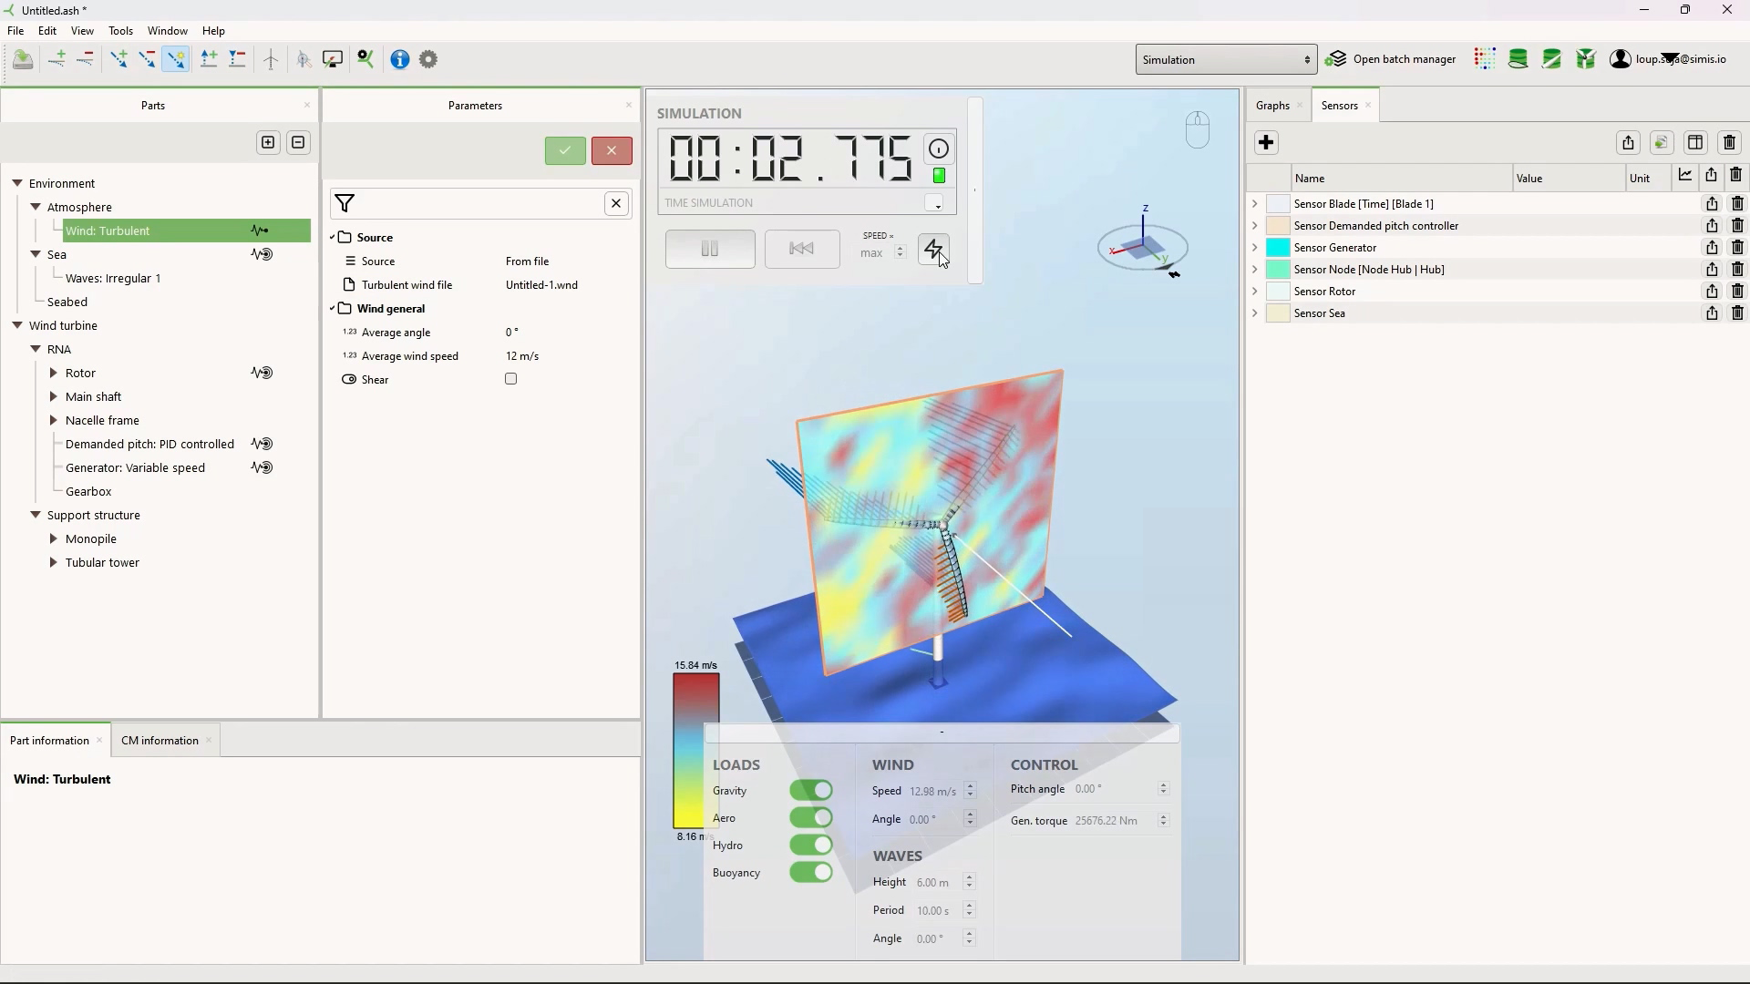Click the columns layout icon in Sensors panel

coord(1695,143)
